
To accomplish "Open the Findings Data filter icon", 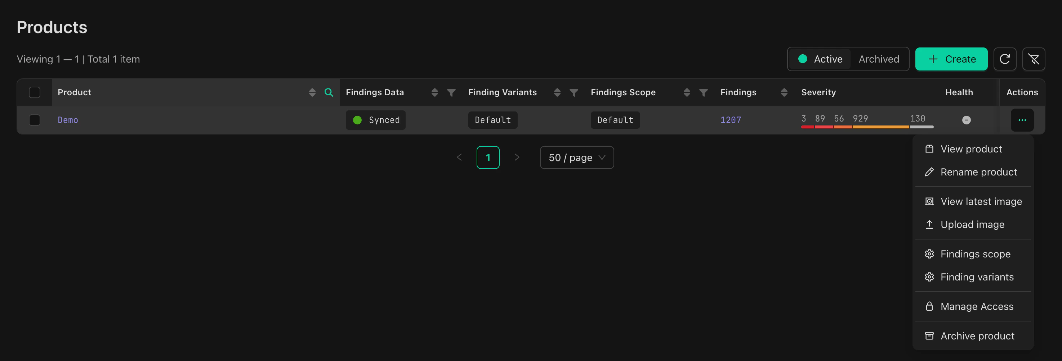I will (x=452, y=92).
